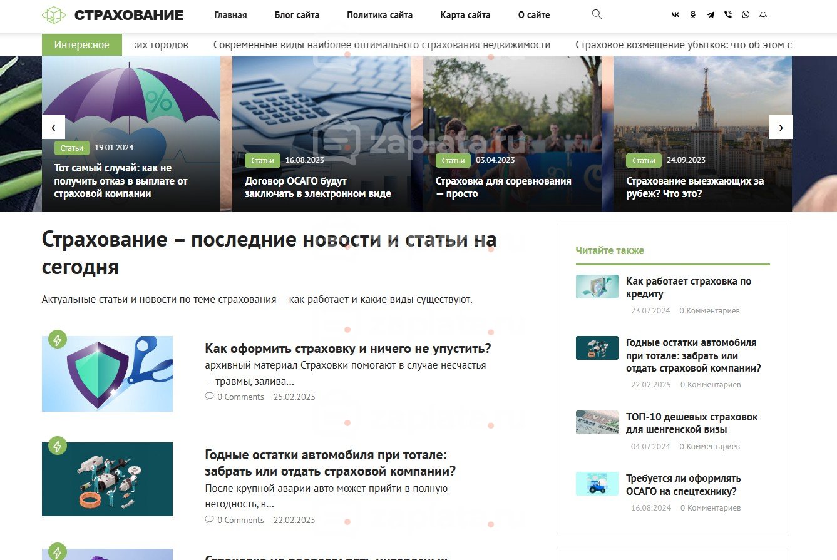The image size is (837, 560).
Task: Click Статьи tag dated 16.08.2023
Action: [x=262, y=161]
